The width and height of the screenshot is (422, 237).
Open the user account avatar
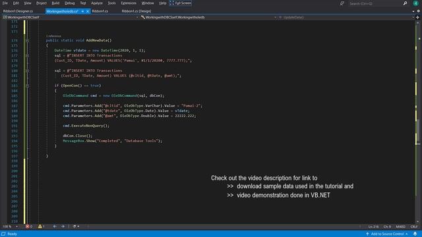pyautogui.click(x=415, y=3)
